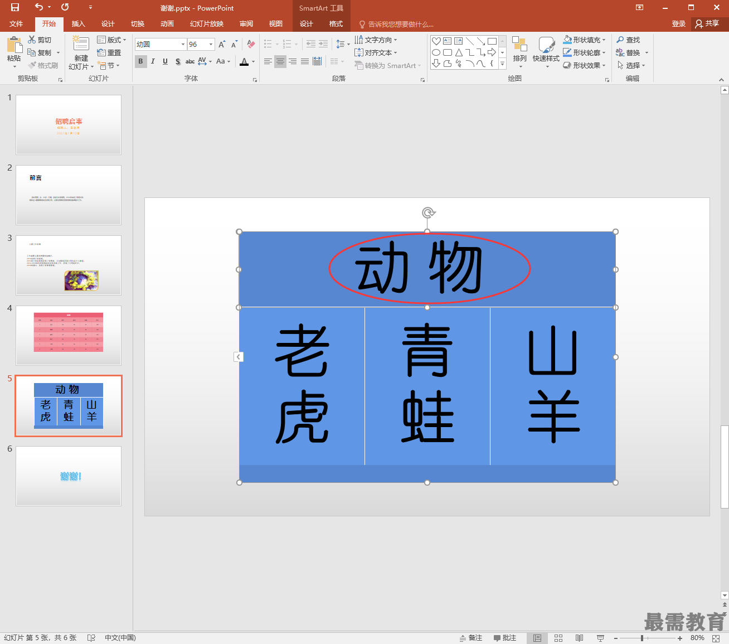This screenshot has width=729, height=644.
Task: Click the Notes (备注) button in status bar
Action: [x=471, y=638]
